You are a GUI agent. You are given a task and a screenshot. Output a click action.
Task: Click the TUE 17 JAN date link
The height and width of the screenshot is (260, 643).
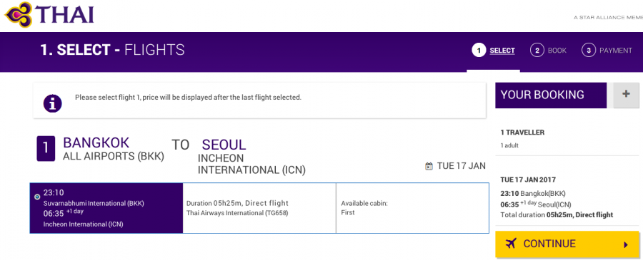462,166
